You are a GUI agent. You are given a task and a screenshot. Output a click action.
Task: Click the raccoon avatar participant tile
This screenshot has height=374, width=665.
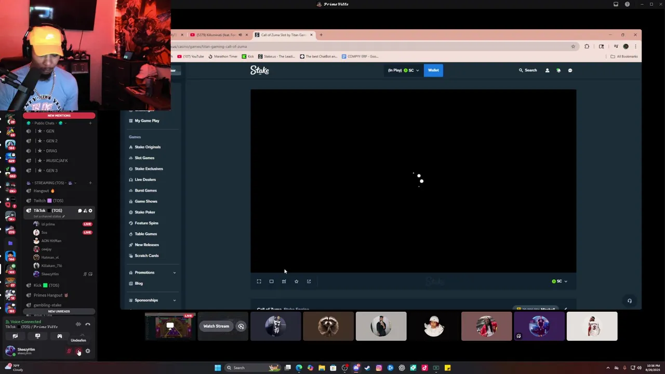(328, 326)
